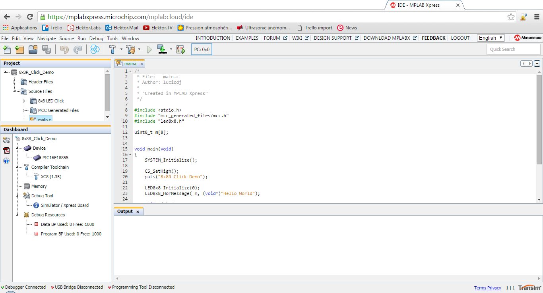
Task: Open the EXAMPLES link
Action: (x=247, y=38)
